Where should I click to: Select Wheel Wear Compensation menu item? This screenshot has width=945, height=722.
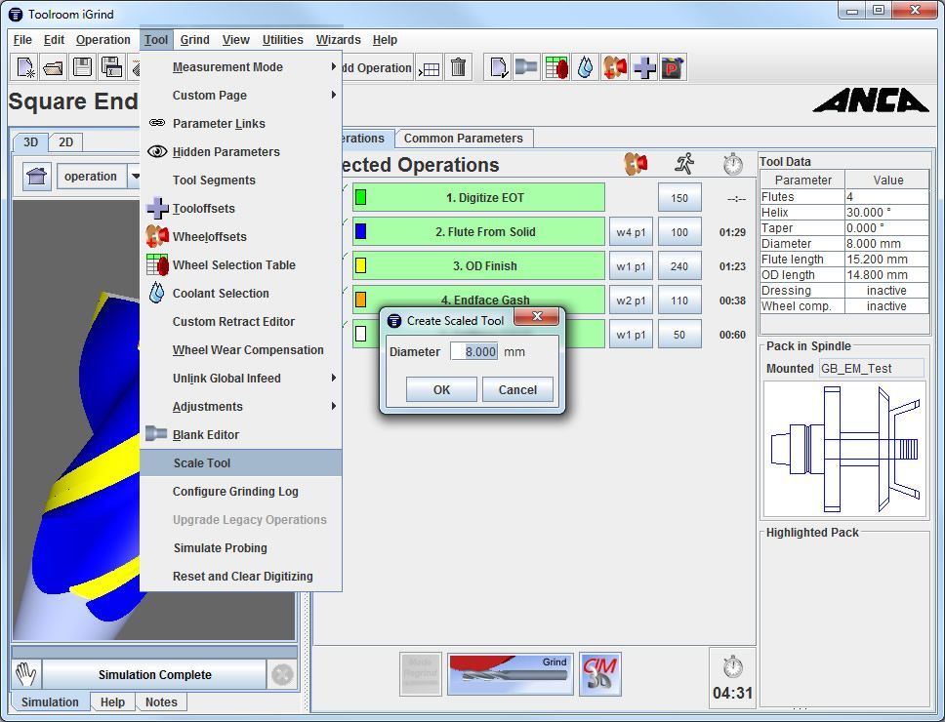(241, 350)
